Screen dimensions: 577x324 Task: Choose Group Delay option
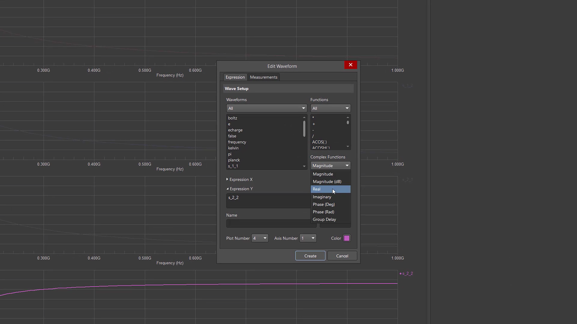click(324, 220)
